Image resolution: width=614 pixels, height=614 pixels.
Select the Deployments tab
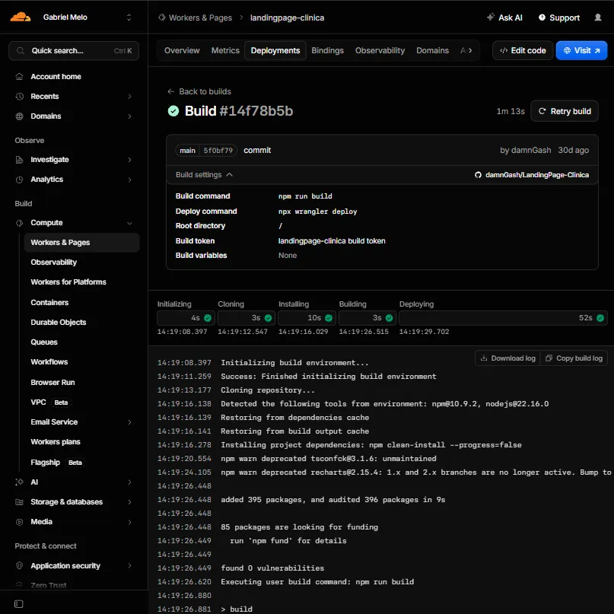[x=275, y=50]
